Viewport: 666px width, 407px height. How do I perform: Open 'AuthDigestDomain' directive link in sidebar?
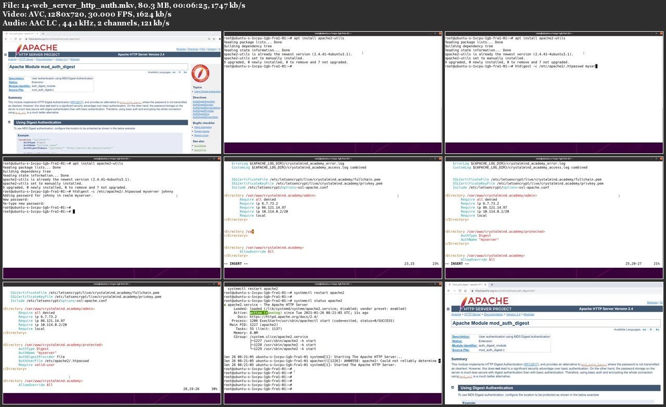click(203, 104)
